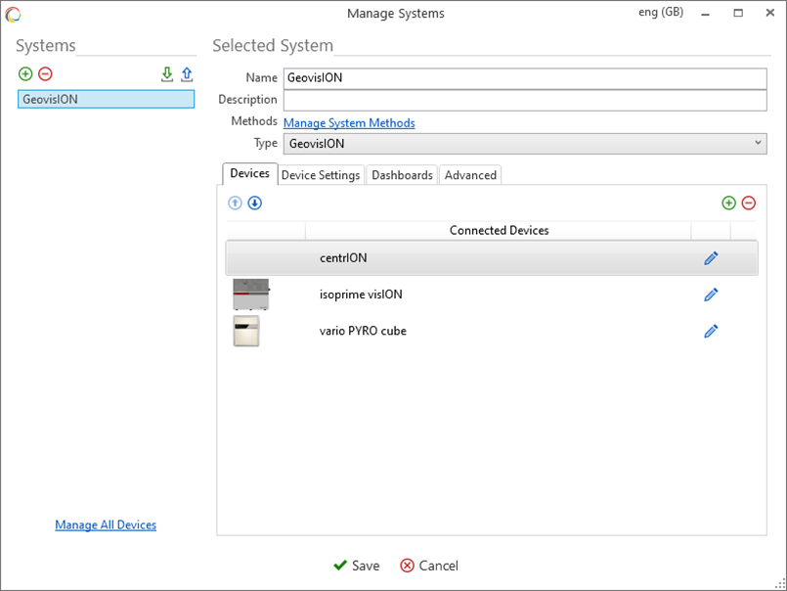Move device up with the up arrow

tap(235, 203)
